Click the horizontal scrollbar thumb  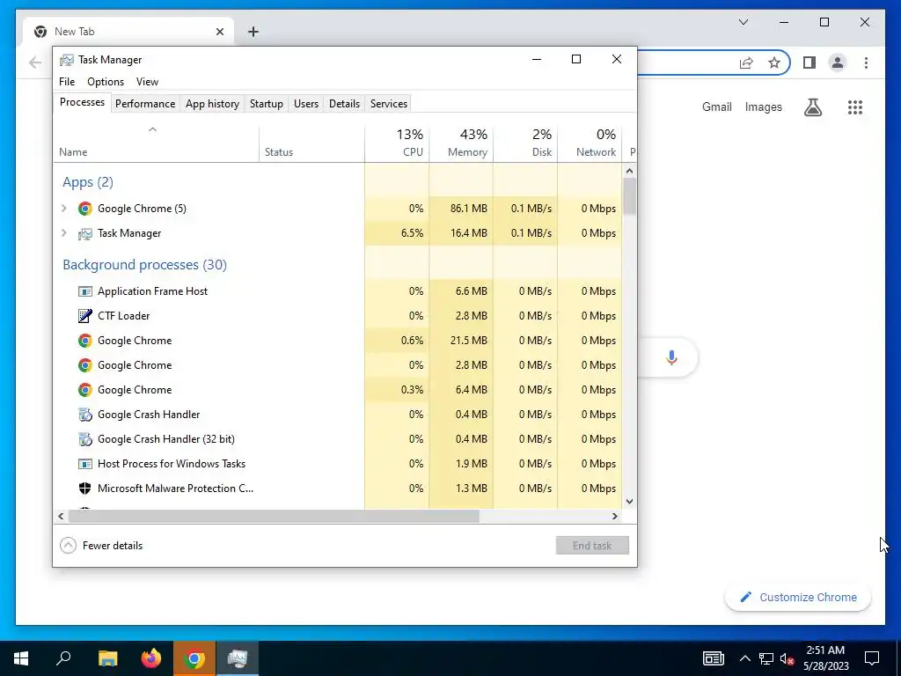(x=274, y=516)
